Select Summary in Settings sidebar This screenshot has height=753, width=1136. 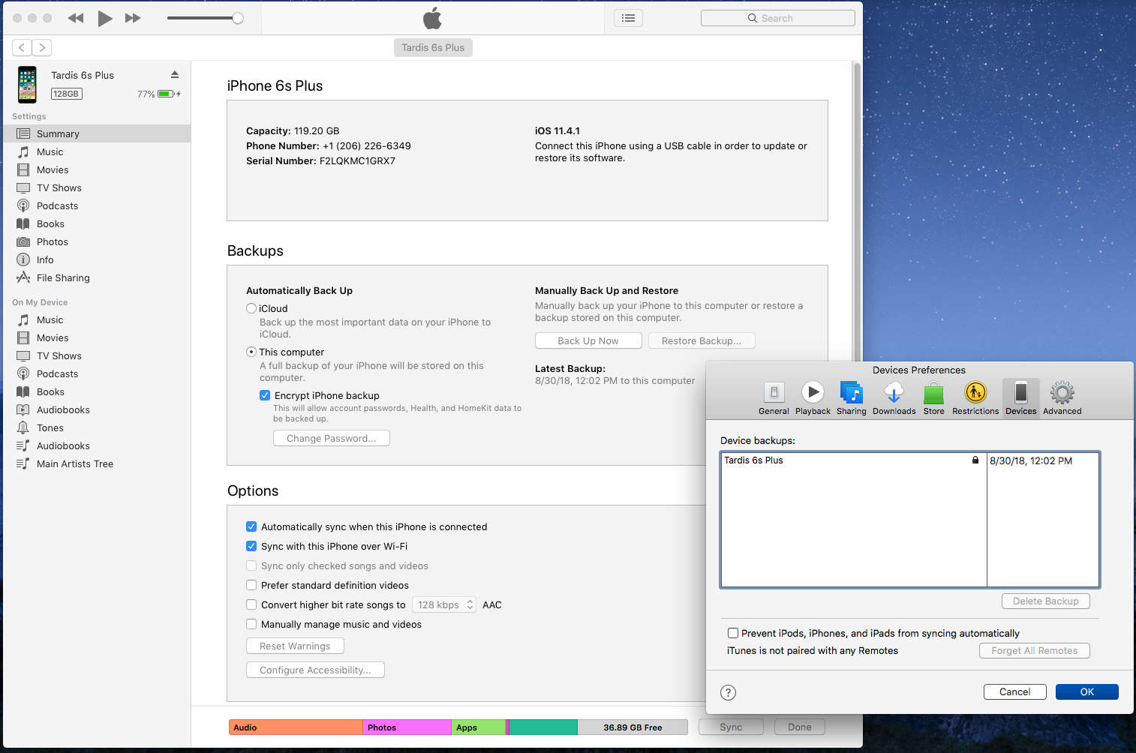point(95,133)
